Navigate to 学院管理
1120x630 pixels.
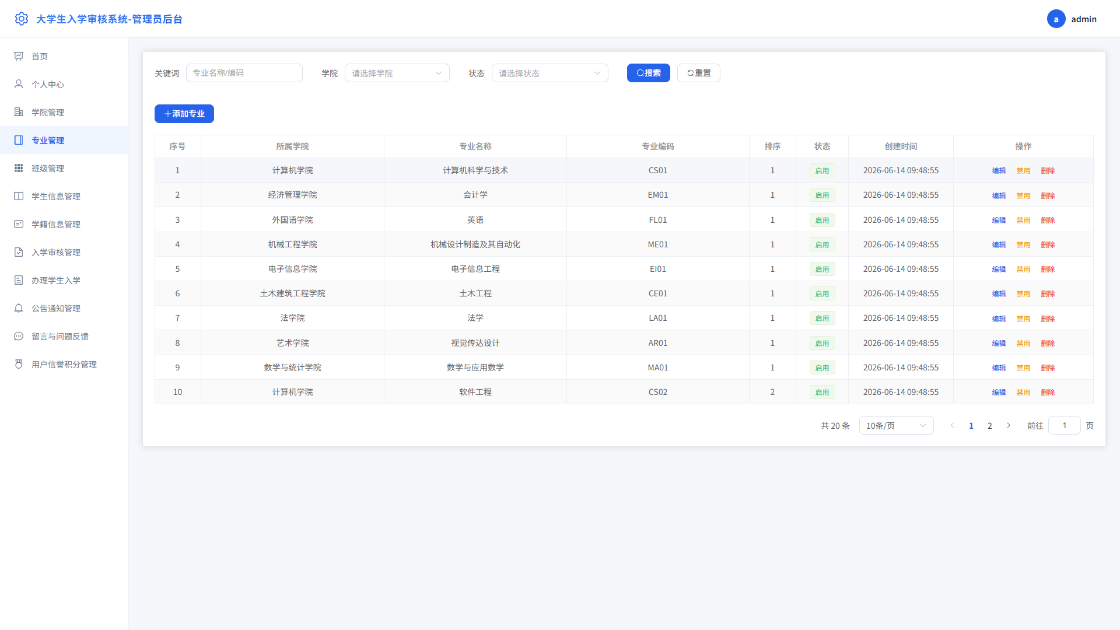(x=64, y=112)
